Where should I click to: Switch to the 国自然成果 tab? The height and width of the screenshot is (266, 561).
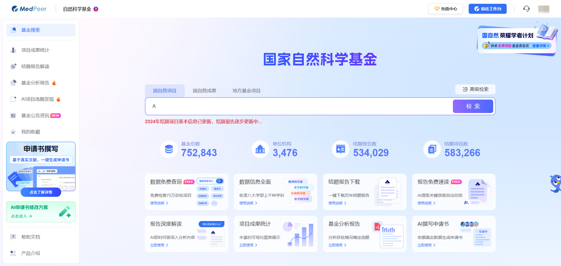[205, 91]
